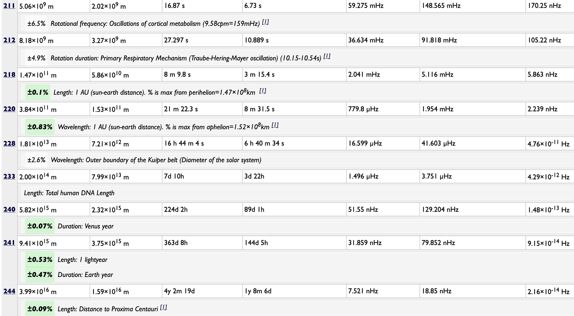Image resolution: width=574 pixels, height=316 pixels.
Task: Open row number 228 link
Action: [9, 143]
